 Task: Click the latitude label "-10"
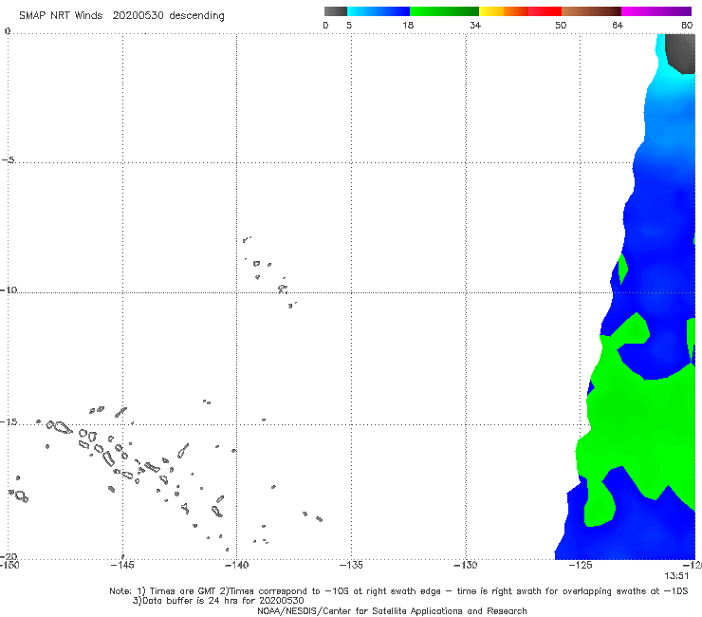pyautogui.click(x=9, y=290)
